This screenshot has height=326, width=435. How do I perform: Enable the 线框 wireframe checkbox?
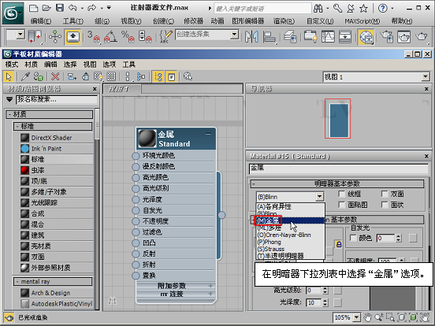coord(342,194)
